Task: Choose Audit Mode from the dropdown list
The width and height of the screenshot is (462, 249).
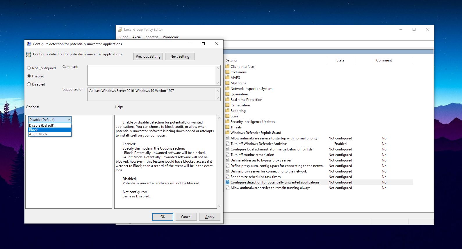Action: [50, 134]
